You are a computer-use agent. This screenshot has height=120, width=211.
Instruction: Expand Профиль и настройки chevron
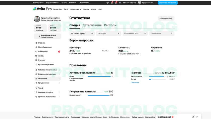coord(60,97)
